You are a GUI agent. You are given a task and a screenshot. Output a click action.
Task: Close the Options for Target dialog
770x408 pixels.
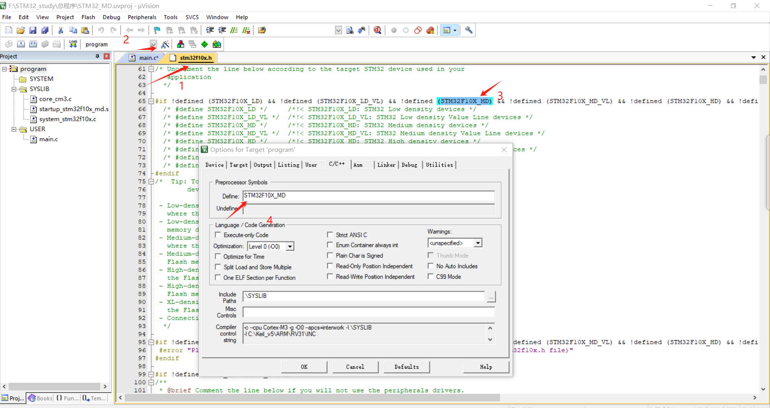504,150
